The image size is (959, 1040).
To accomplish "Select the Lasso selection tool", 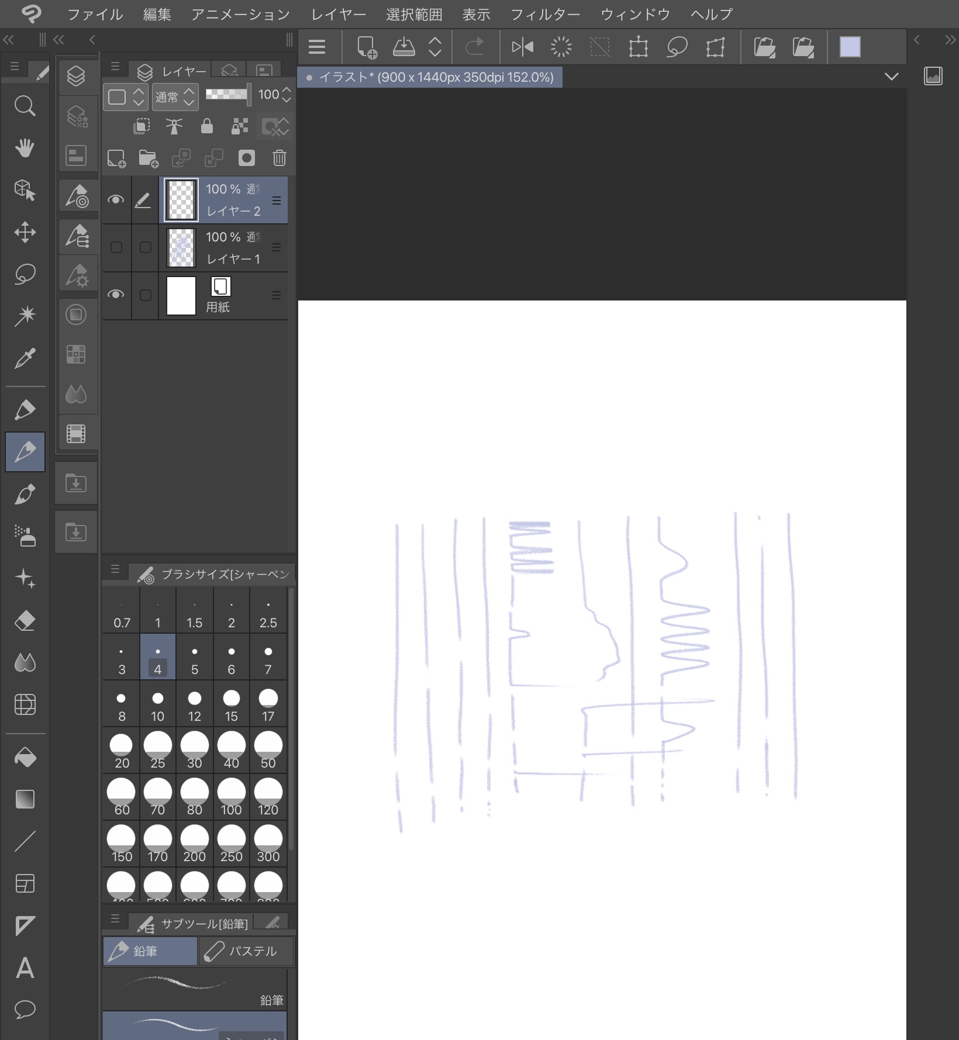I will (25, 274).
